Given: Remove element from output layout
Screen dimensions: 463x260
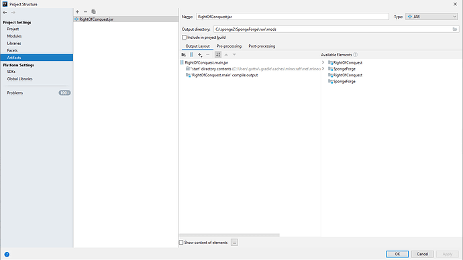Looking at the screenshot, I should [x=208, y=54].
